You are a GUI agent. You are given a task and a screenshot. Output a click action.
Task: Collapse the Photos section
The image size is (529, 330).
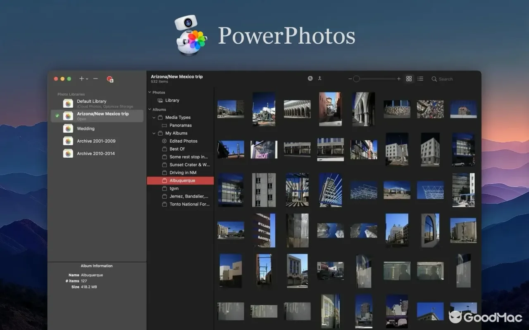point(150,92)
